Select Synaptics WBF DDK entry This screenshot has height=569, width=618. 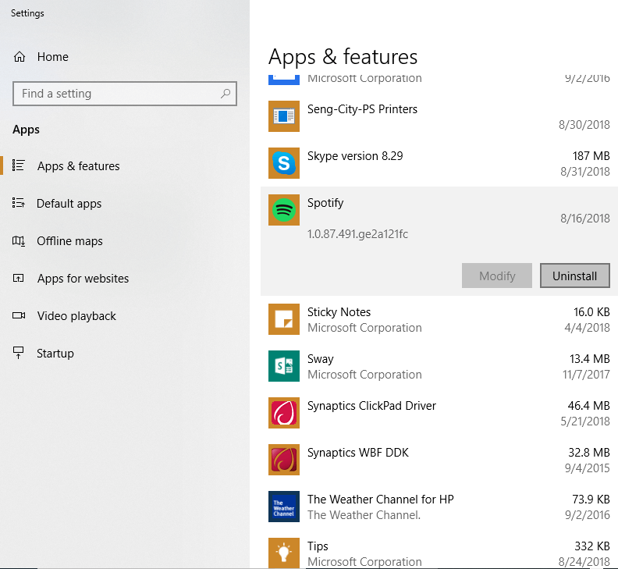pos(439,460)
